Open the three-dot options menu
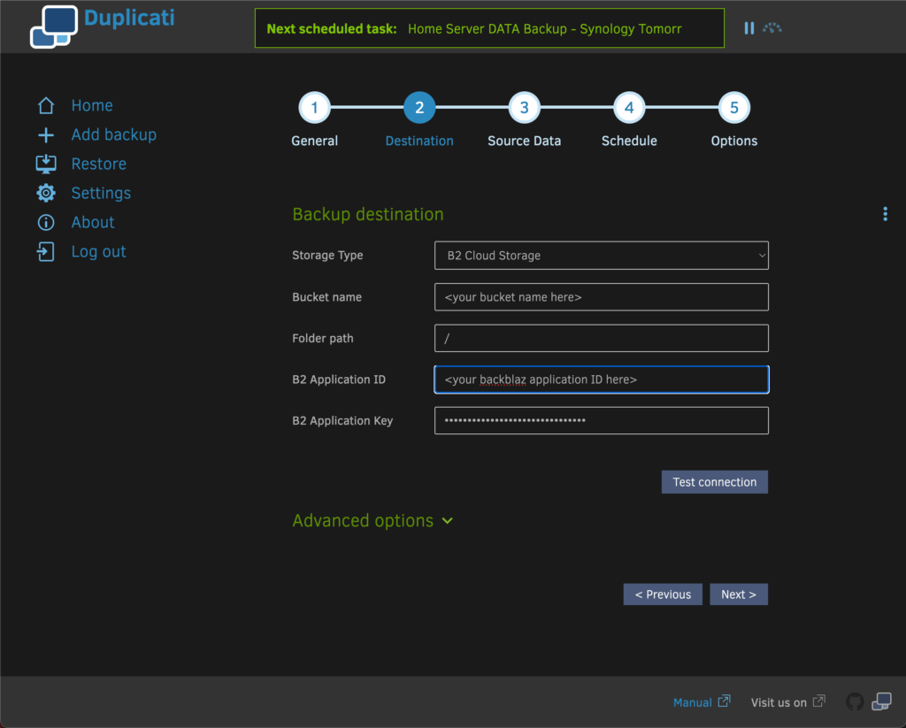This screenshot has height=728, width=906. (x=885, y=214)
